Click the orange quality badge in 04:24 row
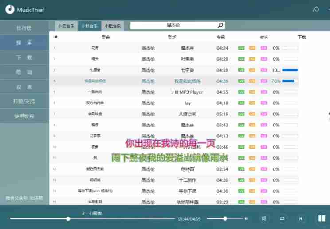 coord(252,48)
